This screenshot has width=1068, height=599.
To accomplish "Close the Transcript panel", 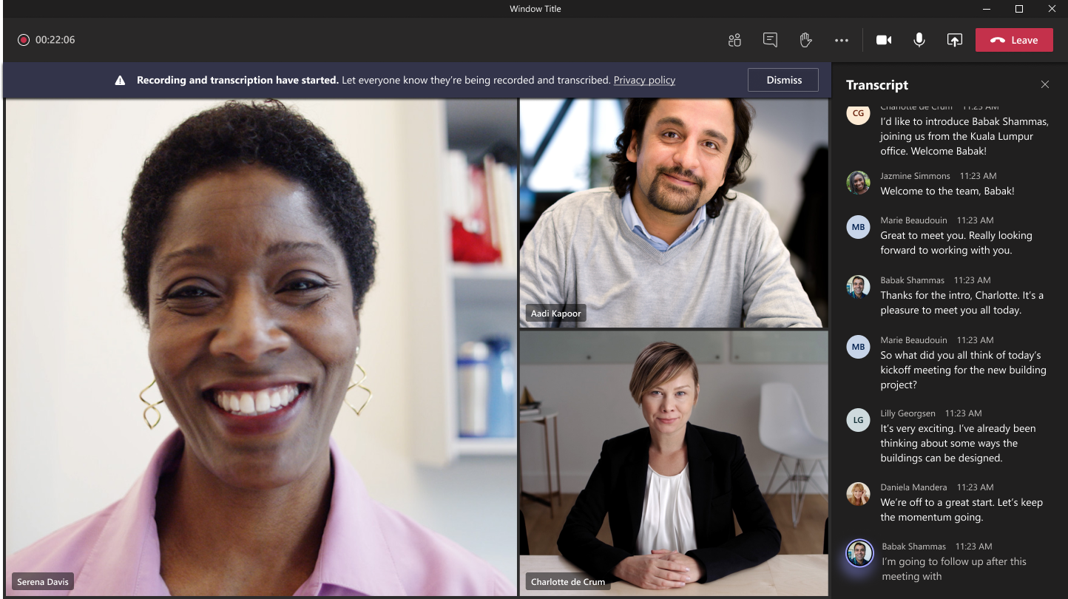I will pos(1045,84).
